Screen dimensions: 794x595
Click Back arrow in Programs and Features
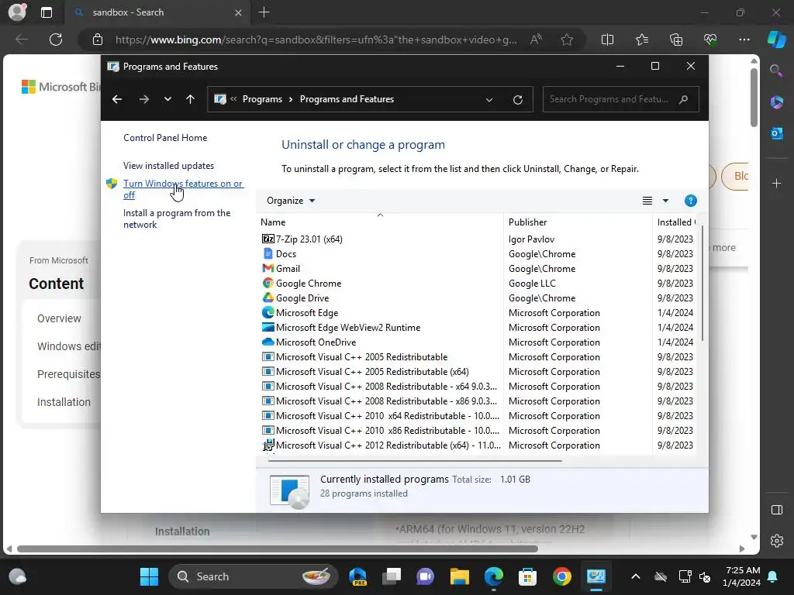tap(117, 99)
